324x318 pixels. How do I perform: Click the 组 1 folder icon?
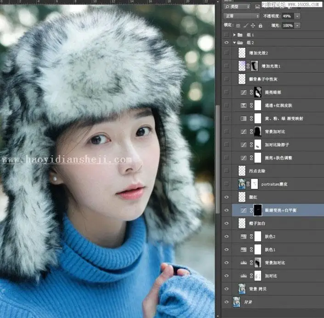(x=240, y=35)
